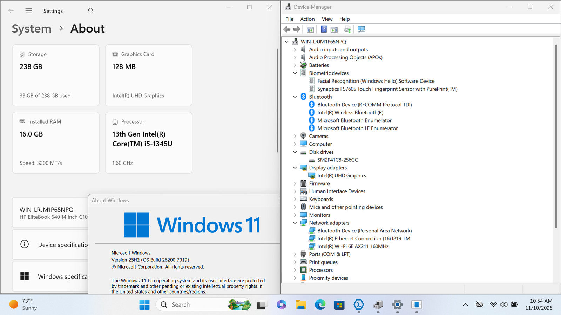Click the Scan for hardware changes icon

361,29
